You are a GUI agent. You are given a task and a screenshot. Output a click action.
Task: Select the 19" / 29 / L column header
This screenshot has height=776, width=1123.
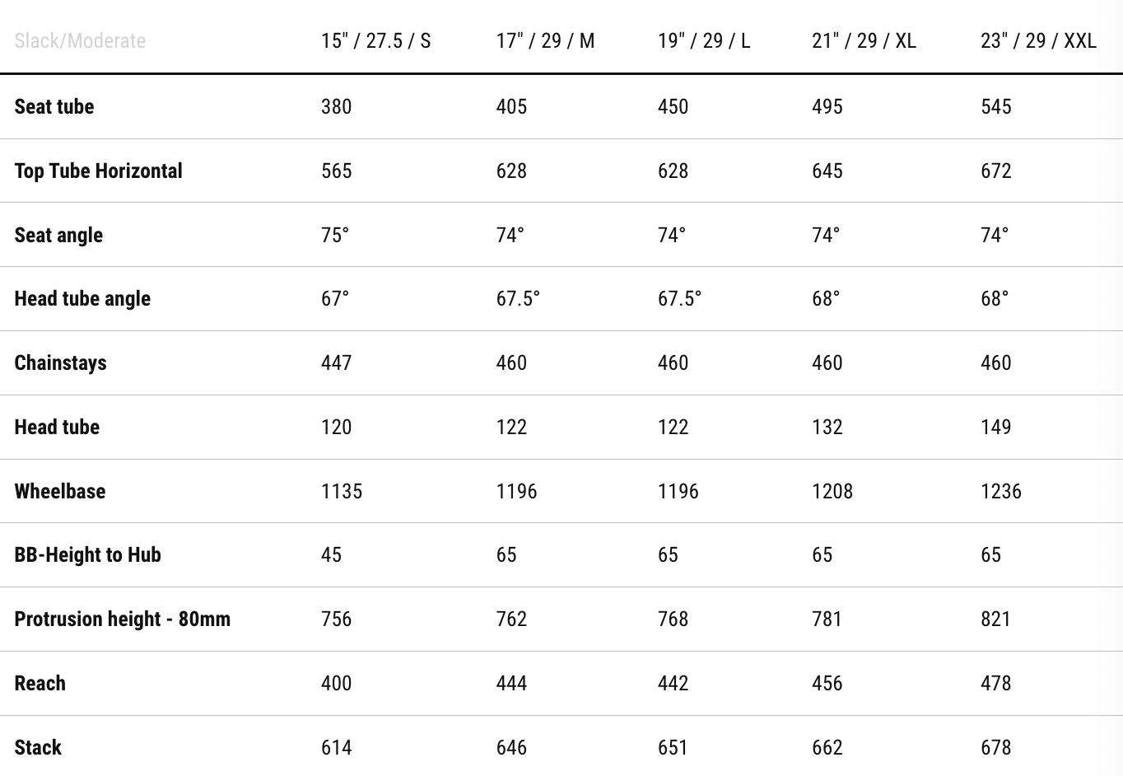704,41
